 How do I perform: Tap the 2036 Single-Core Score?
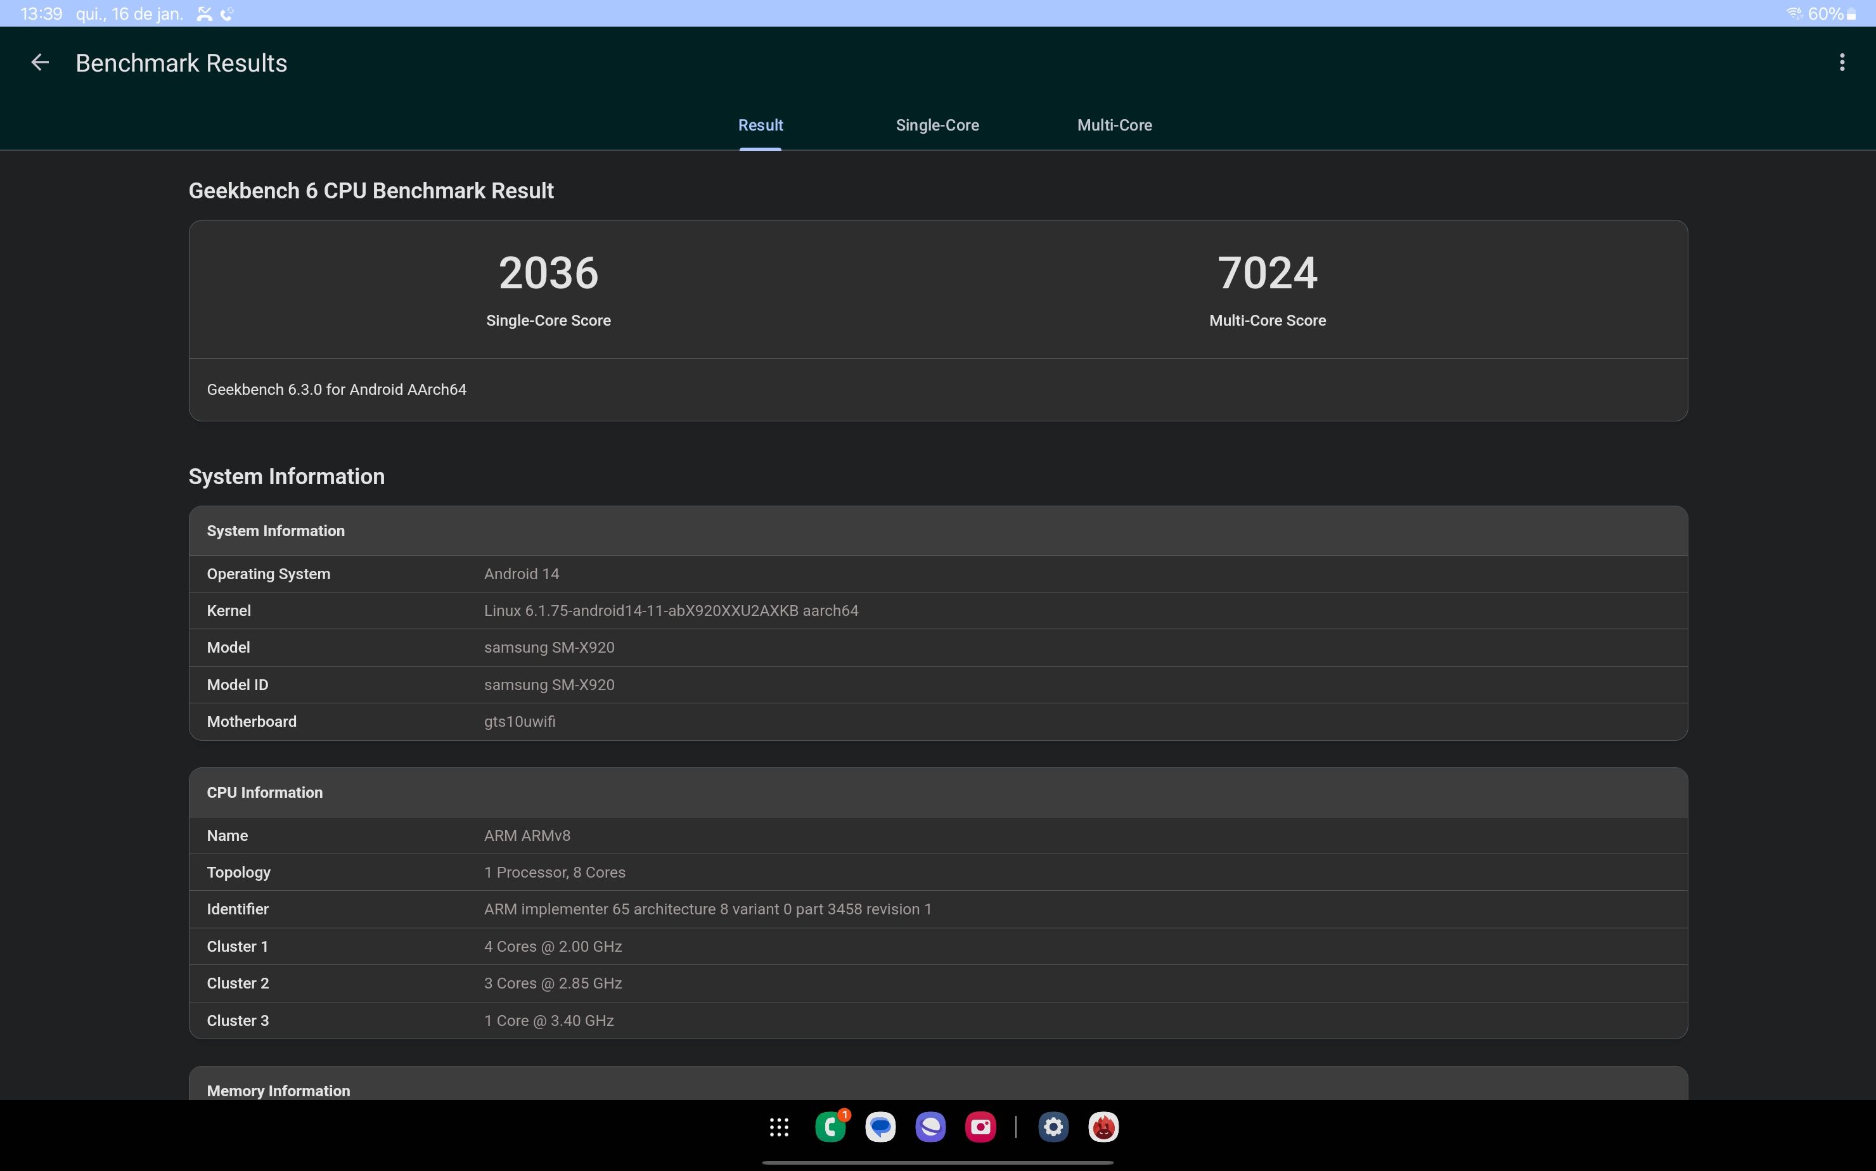click(548, 273)
